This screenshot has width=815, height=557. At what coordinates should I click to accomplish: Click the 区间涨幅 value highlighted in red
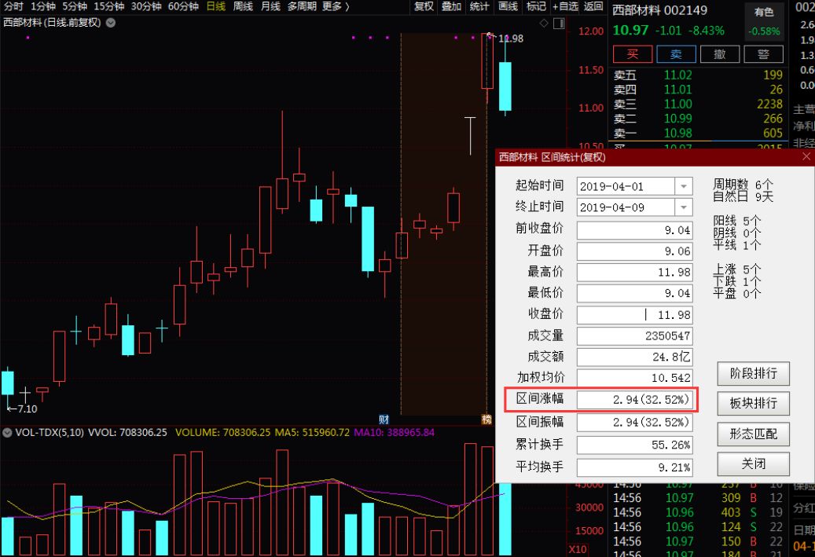[633, 400]
